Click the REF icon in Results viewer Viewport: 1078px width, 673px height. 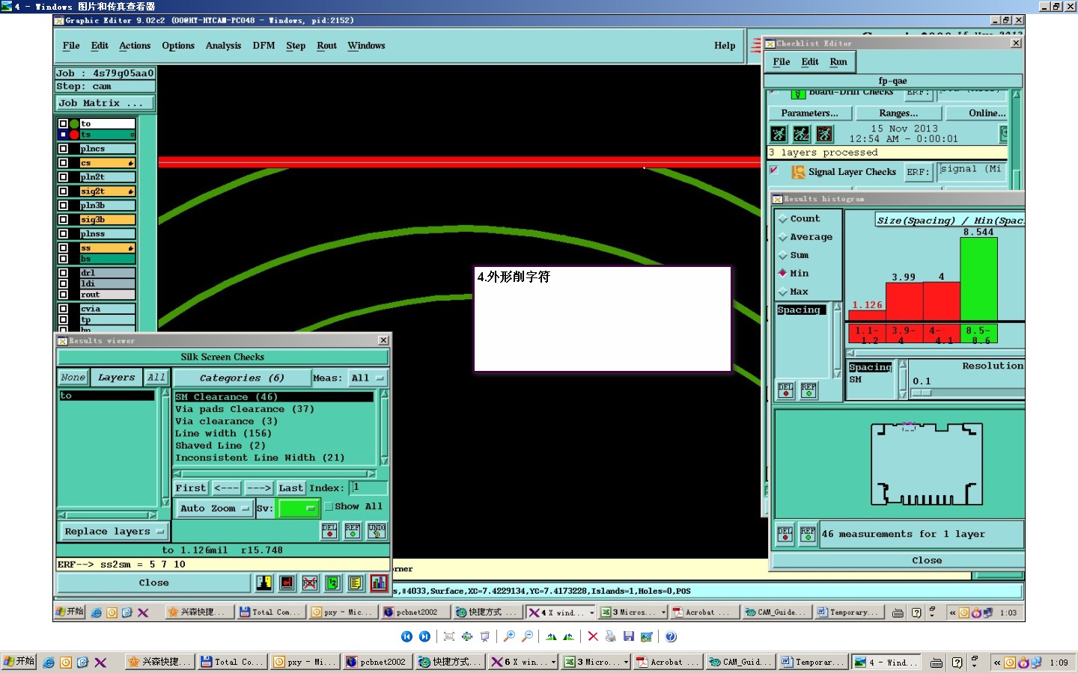(353, 531)
